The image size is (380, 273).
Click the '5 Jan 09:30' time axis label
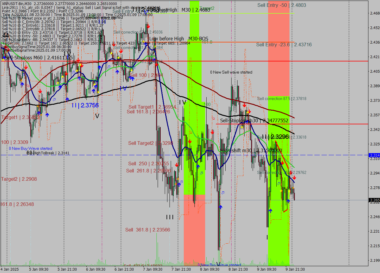[x=38, y=269]
